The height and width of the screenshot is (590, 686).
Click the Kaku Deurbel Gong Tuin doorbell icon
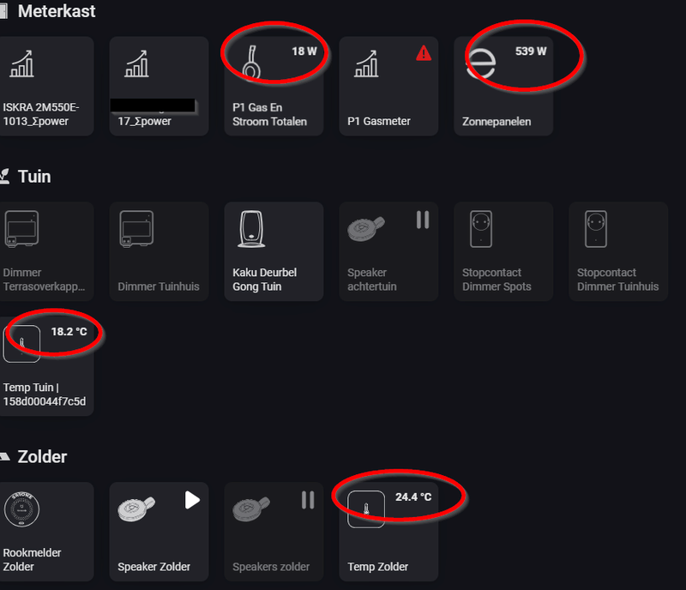click(x=252, y=229)
